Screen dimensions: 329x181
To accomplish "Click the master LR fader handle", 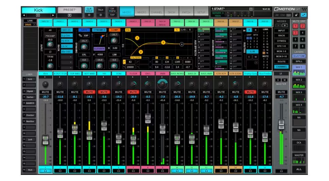I will click(281, 125).
